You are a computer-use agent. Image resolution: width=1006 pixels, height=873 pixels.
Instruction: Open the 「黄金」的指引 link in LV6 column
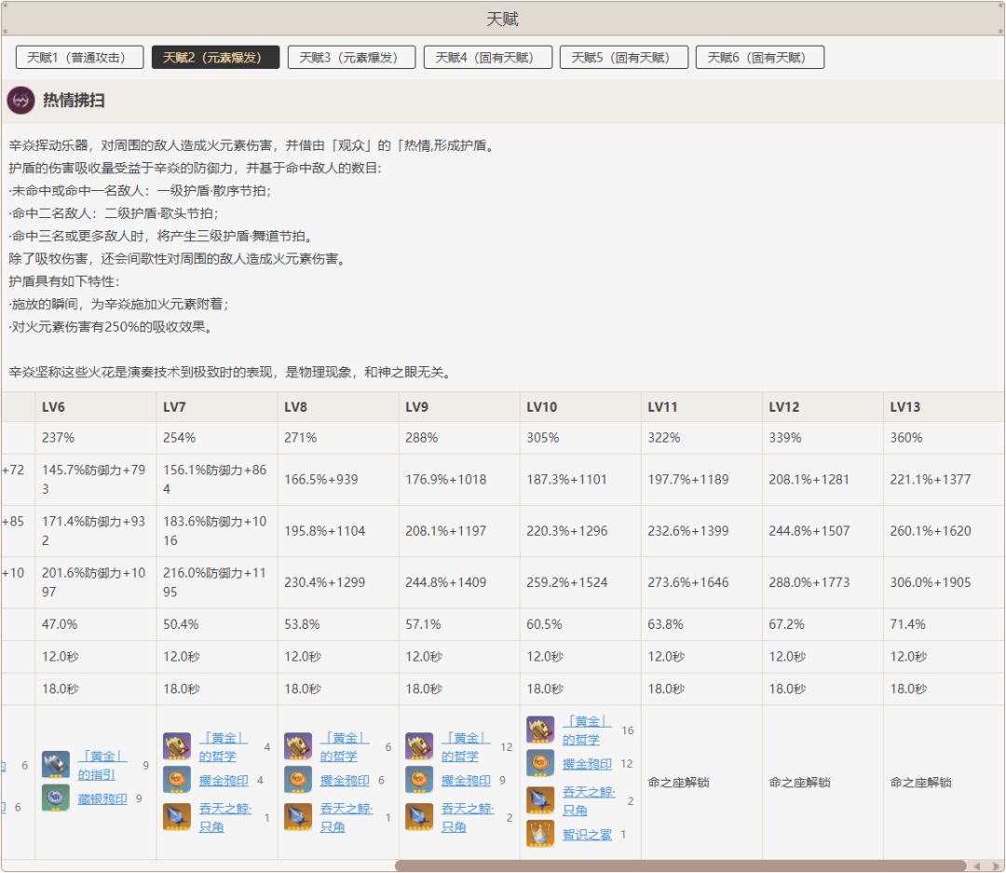pos(102,765)
